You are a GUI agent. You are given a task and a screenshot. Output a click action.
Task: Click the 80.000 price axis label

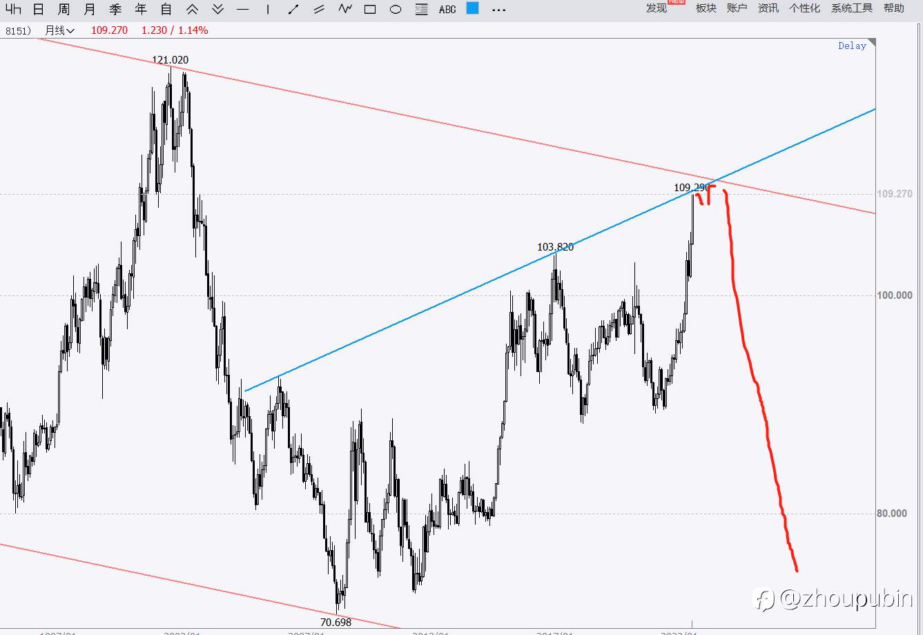coord(892,514)
